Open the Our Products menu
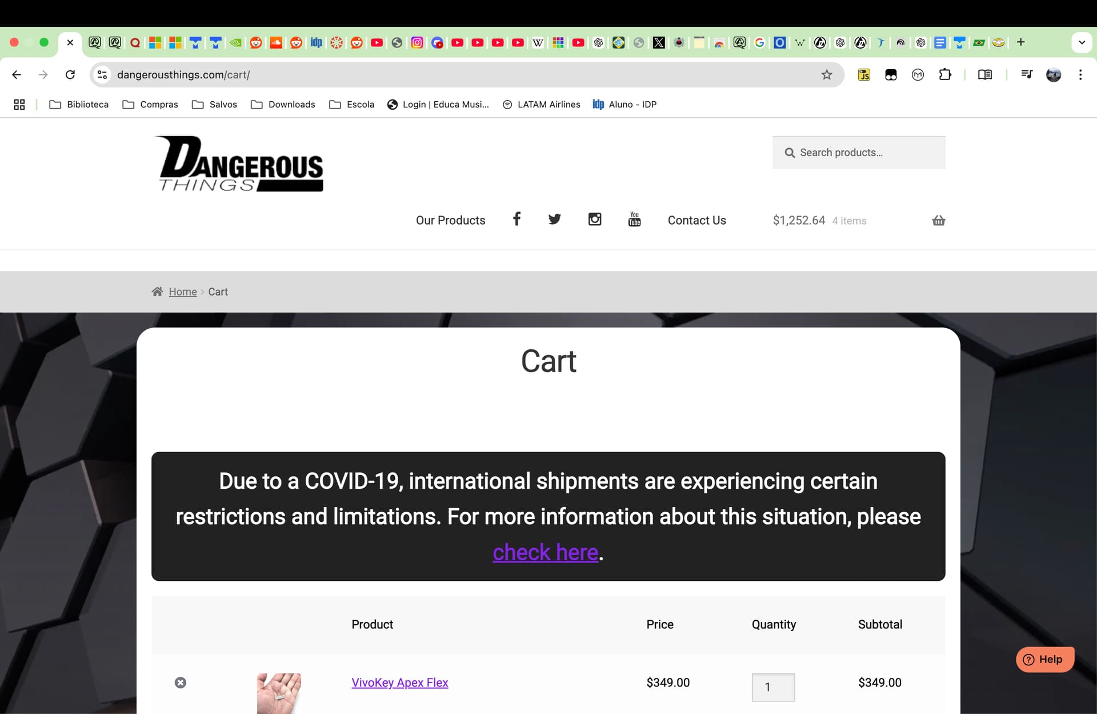Viewport: 1097px width, 714px height. point(450,220)
